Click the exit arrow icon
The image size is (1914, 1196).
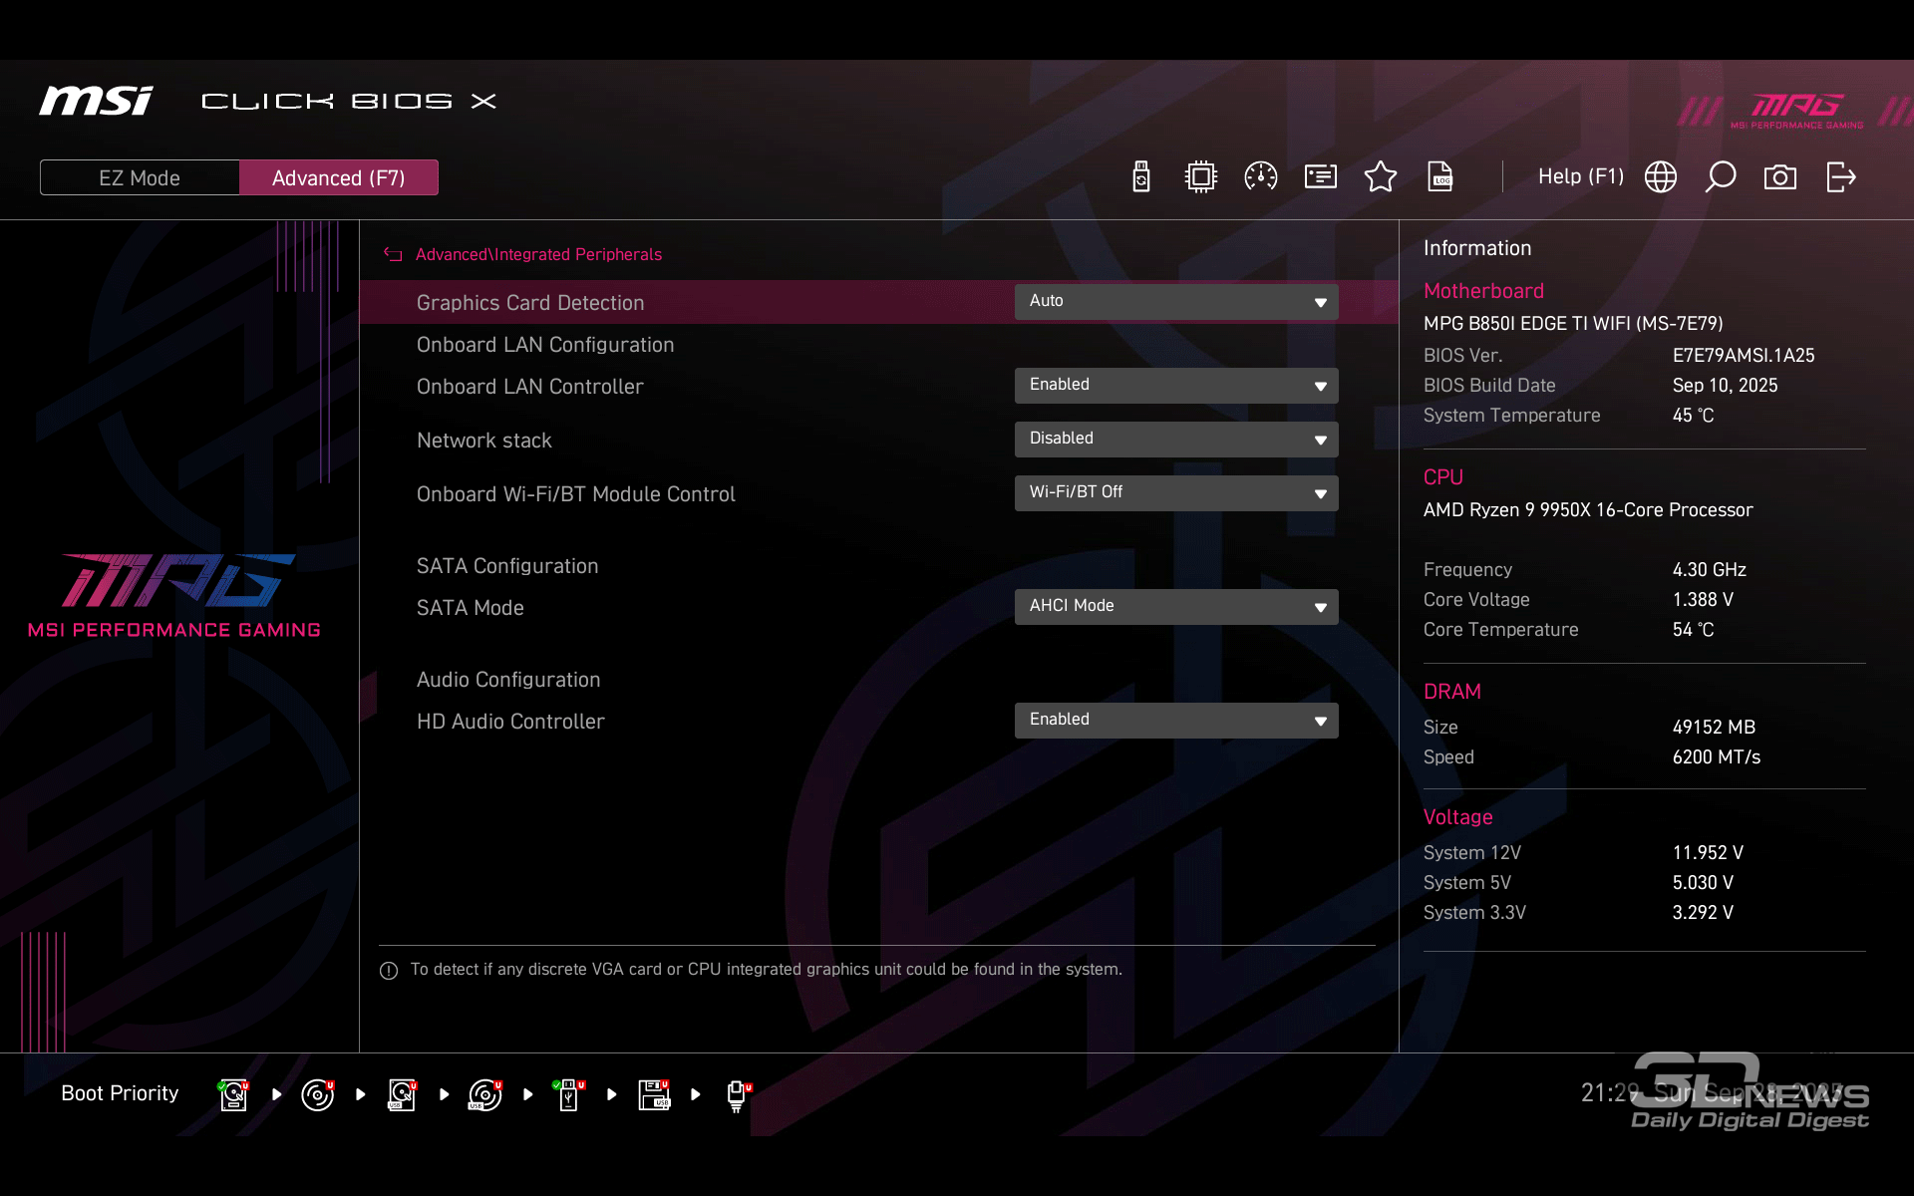tap(1840, 177)
